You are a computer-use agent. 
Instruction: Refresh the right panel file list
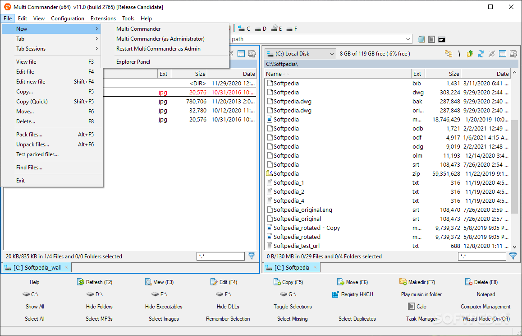(x=481, y=54)
